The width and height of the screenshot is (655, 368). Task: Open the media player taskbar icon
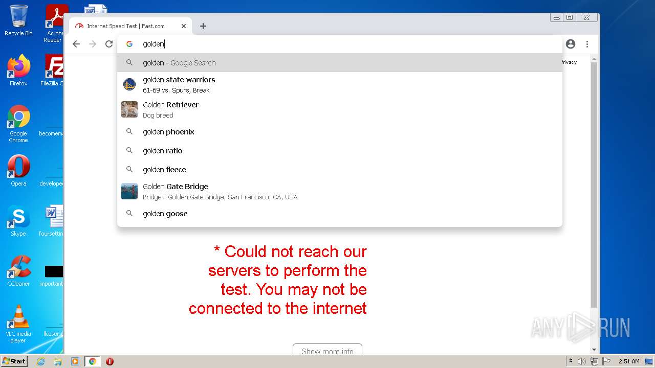75,361
